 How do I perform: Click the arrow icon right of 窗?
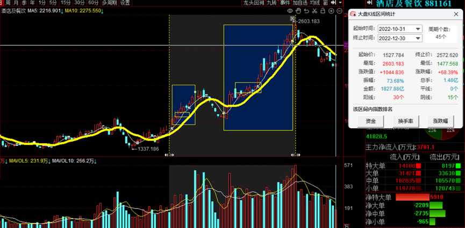tap(333, 3)
